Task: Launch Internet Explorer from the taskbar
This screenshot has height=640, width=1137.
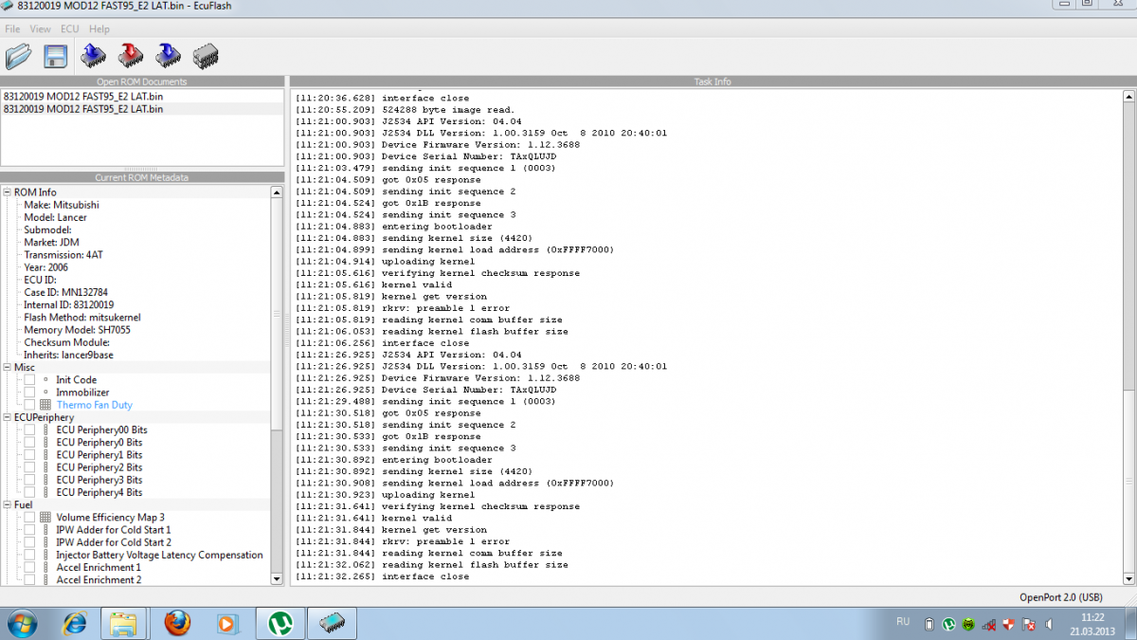Action: coord(75,623)
